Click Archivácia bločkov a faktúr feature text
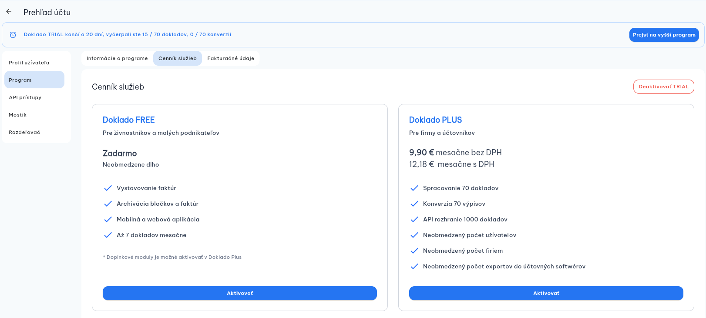The image size is (706, 318). coord(158,204)
